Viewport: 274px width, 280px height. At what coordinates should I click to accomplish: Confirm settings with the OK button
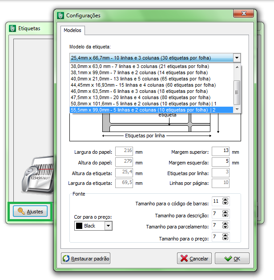232,258
